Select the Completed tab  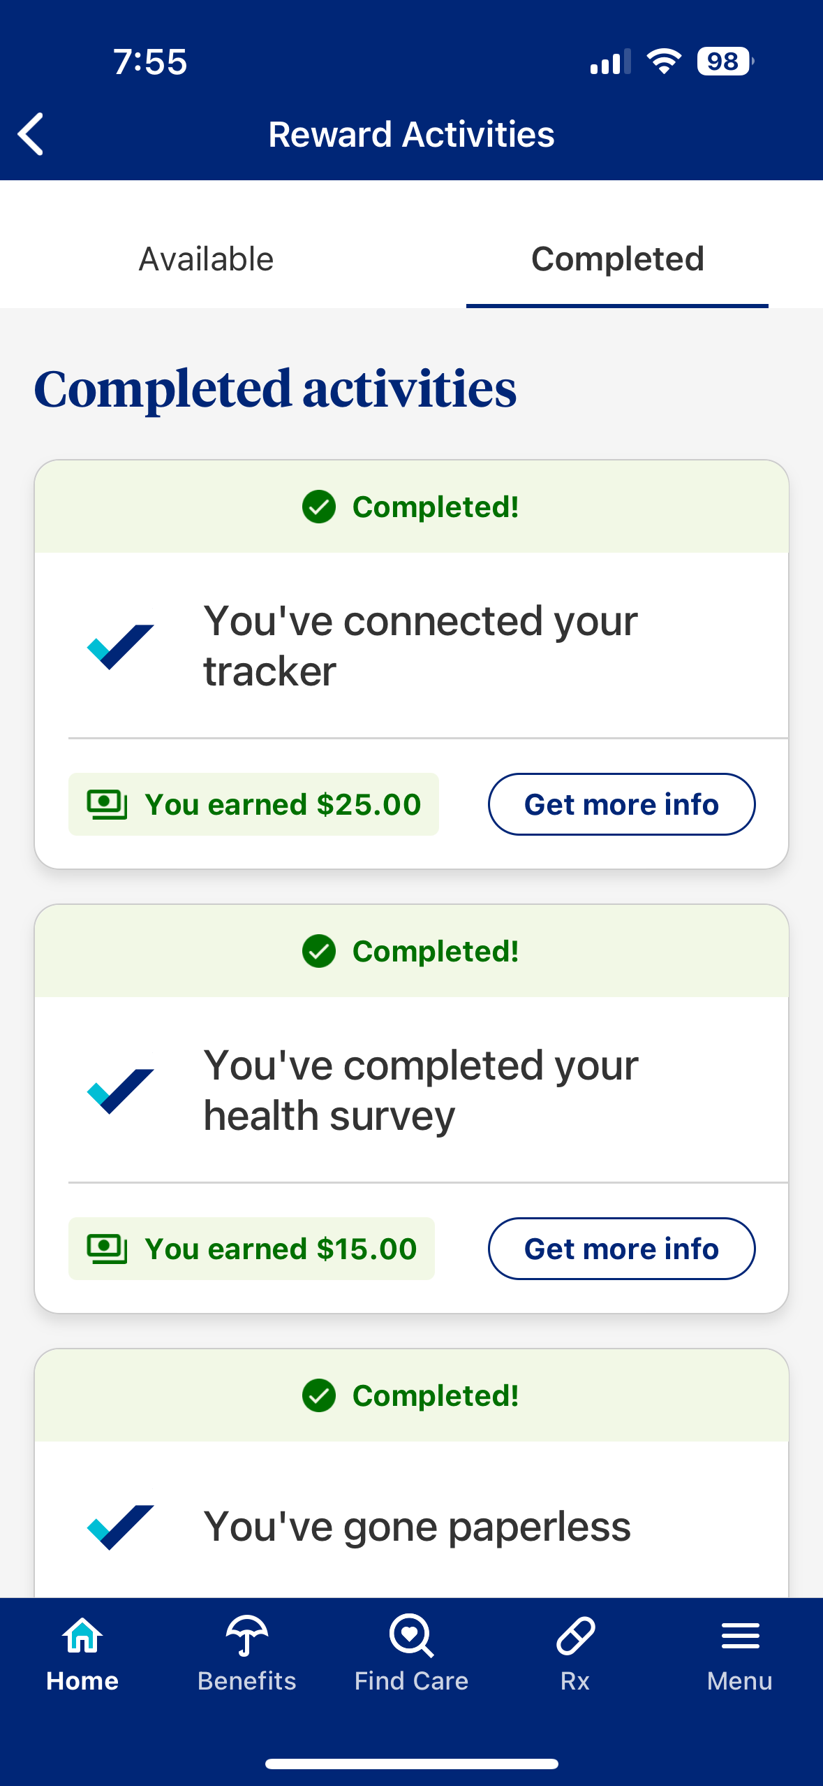(617, 259)
